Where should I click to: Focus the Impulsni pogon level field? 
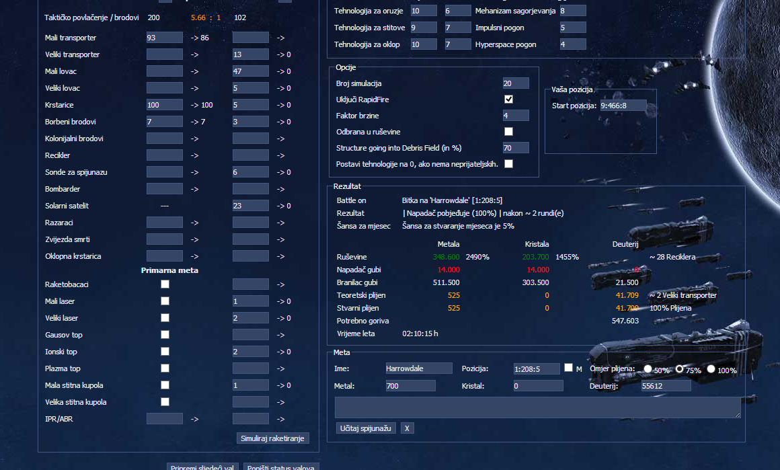[x=573, y=28]
